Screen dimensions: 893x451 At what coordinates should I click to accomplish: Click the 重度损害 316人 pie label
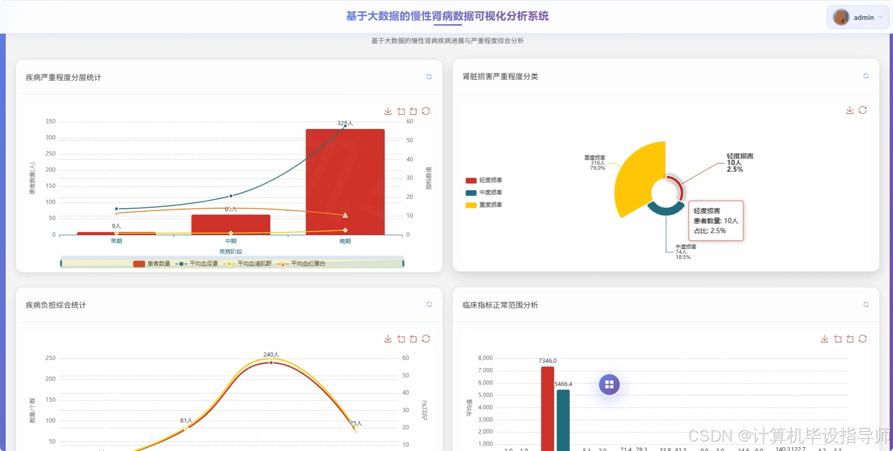pyautogui.click(x=595, y=162)
